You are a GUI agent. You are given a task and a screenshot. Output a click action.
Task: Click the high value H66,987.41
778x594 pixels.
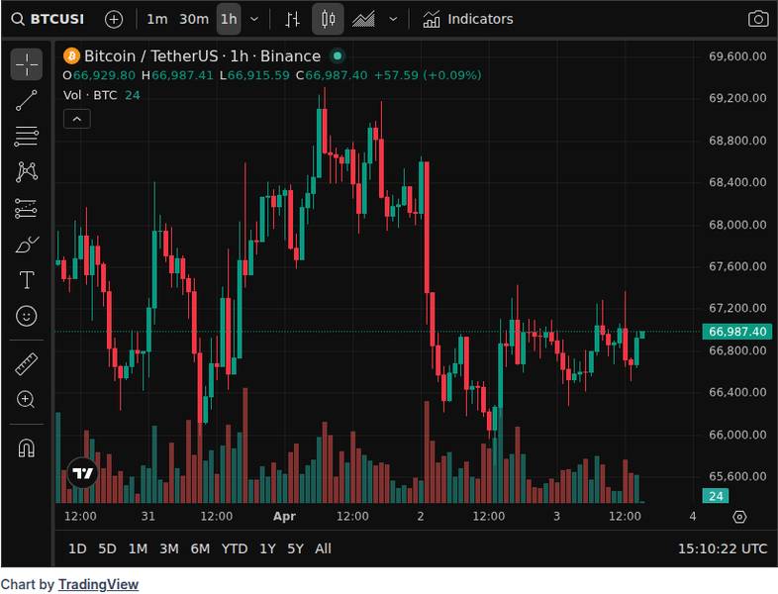click(177, 75)
